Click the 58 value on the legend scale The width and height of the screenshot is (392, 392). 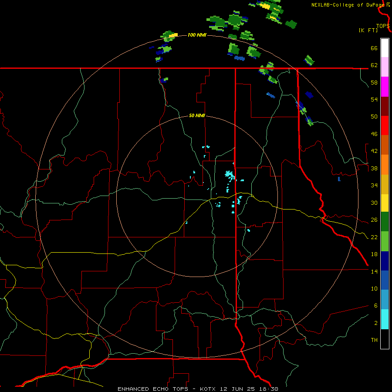click(374, 82)
